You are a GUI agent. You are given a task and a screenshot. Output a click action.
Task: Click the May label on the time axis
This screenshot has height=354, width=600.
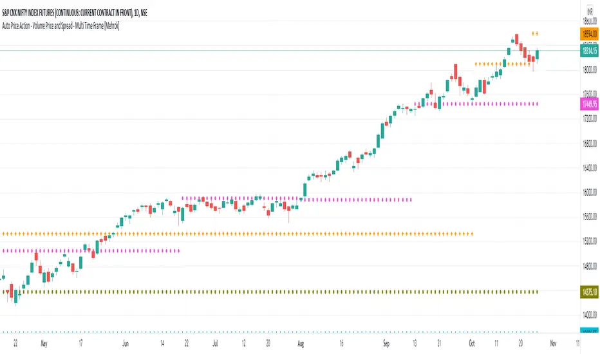[44, 344]
